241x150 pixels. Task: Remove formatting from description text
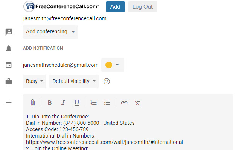pos(137,103)
